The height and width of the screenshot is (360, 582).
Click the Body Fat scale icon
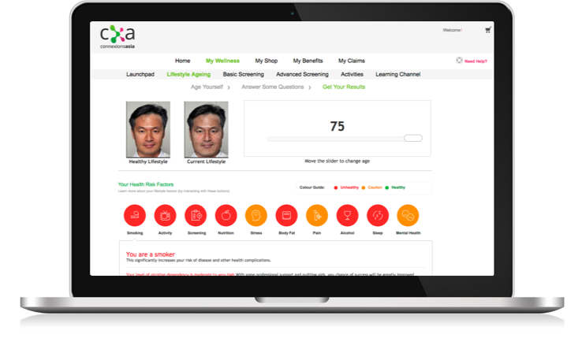286,215
